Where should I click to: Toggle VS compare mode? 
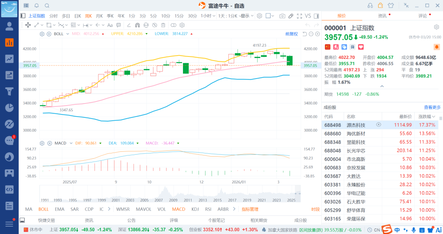click(x=308, y=16)
